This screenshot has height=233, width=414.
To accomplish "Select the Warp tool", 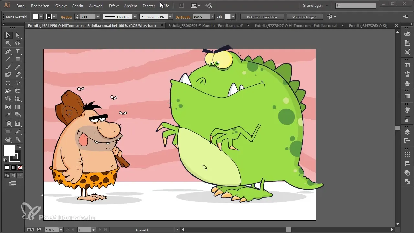I will tap(8, 91).
